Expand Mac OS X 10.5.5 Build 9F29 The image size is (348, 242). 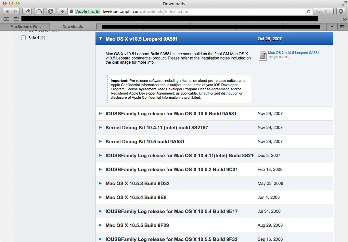(100, 225)
